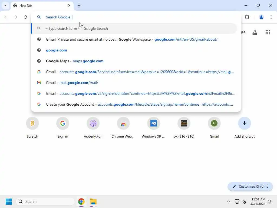
Task: Open the Adderly.Fun shortcut icon
Action: click(93, 123)
